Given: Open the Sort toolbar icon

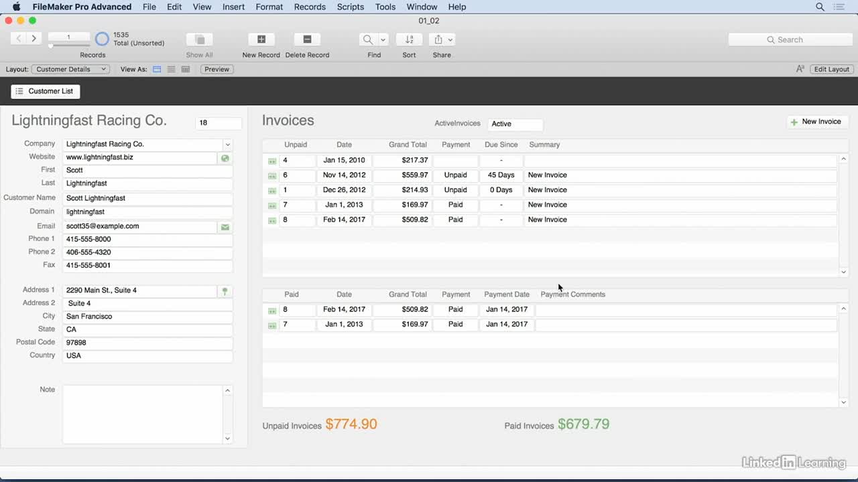Looking at the screenshot, I should [409, 39].
